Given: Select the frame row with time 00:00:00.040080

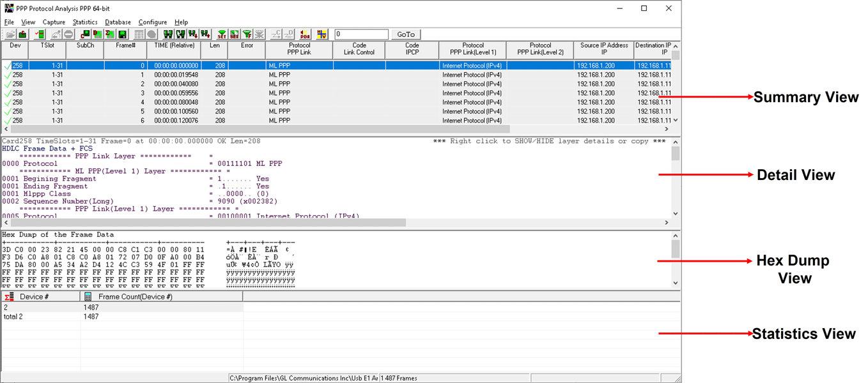Looking at the screenshot, I should click(336, 84).
